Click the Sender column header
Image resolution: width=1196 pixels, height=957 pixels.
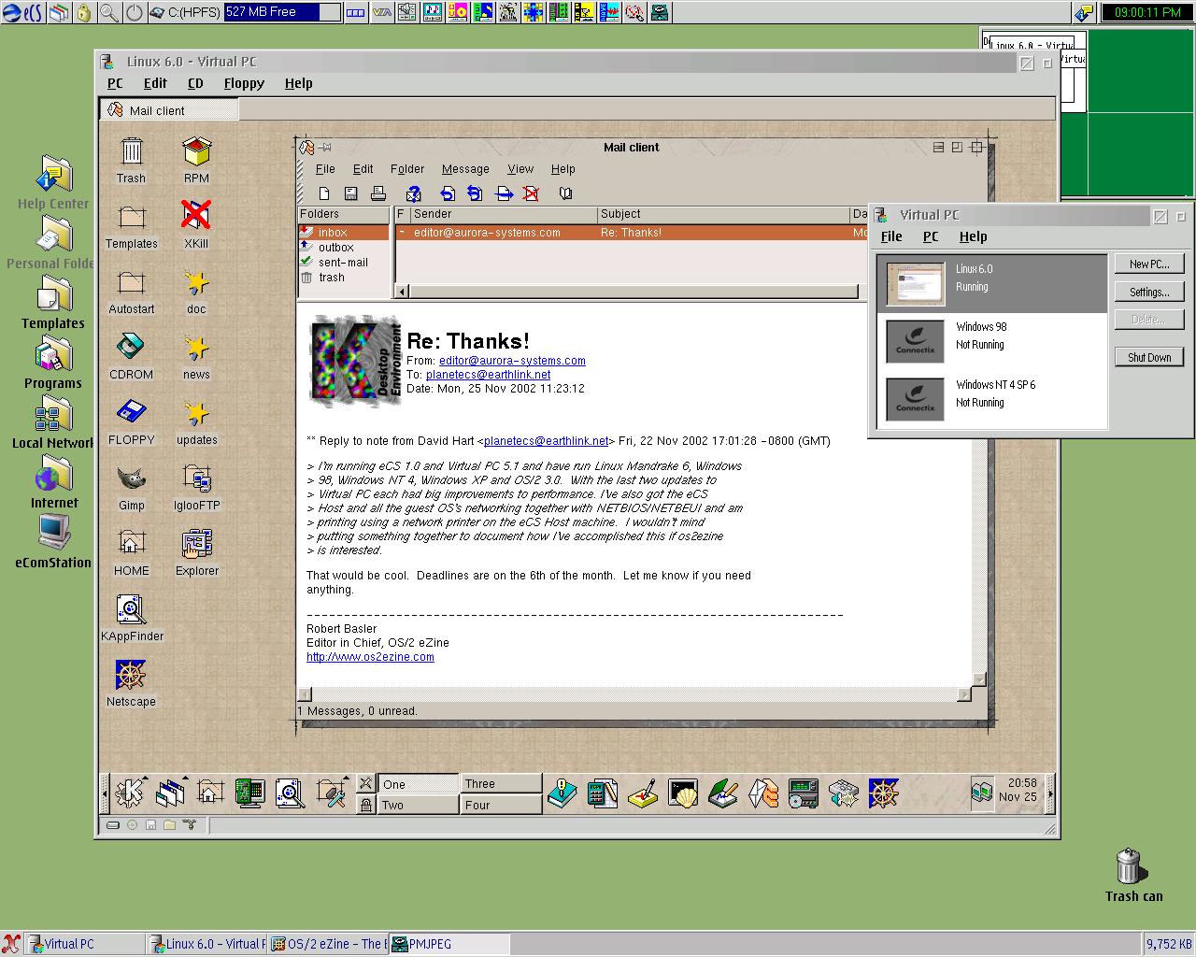coord(504,215)
